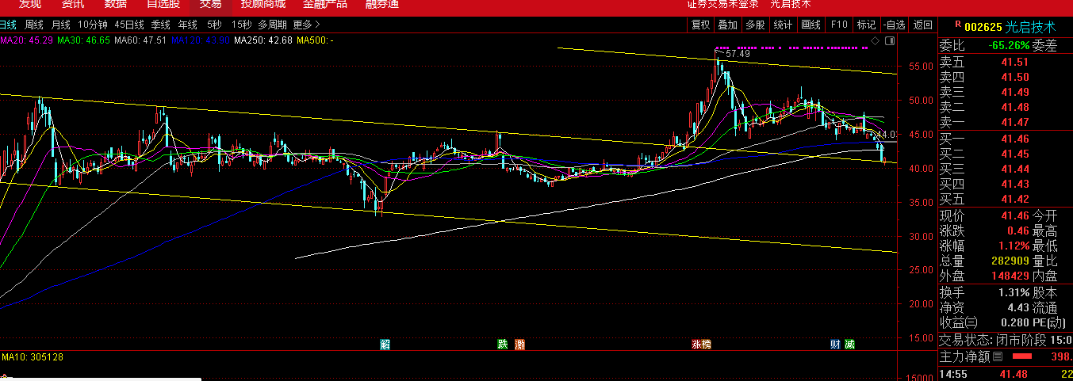Click the 委比 -65.26% value
The height and width of the screenshot is (381, 1073).
coord(1009,46)
